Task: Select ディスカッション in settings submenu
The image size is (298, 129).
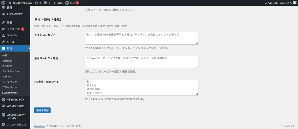Action: pyautogui.click(x=12, y=71)
